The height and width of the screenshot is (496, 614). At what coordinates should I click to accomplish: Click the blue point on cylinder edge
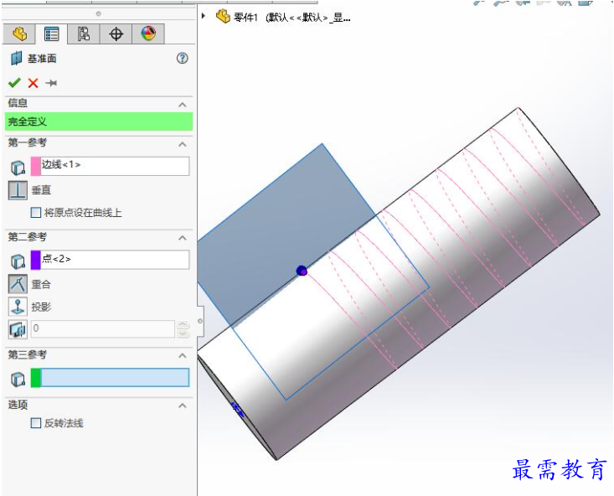pyautogui.click(x=302, y=271)
